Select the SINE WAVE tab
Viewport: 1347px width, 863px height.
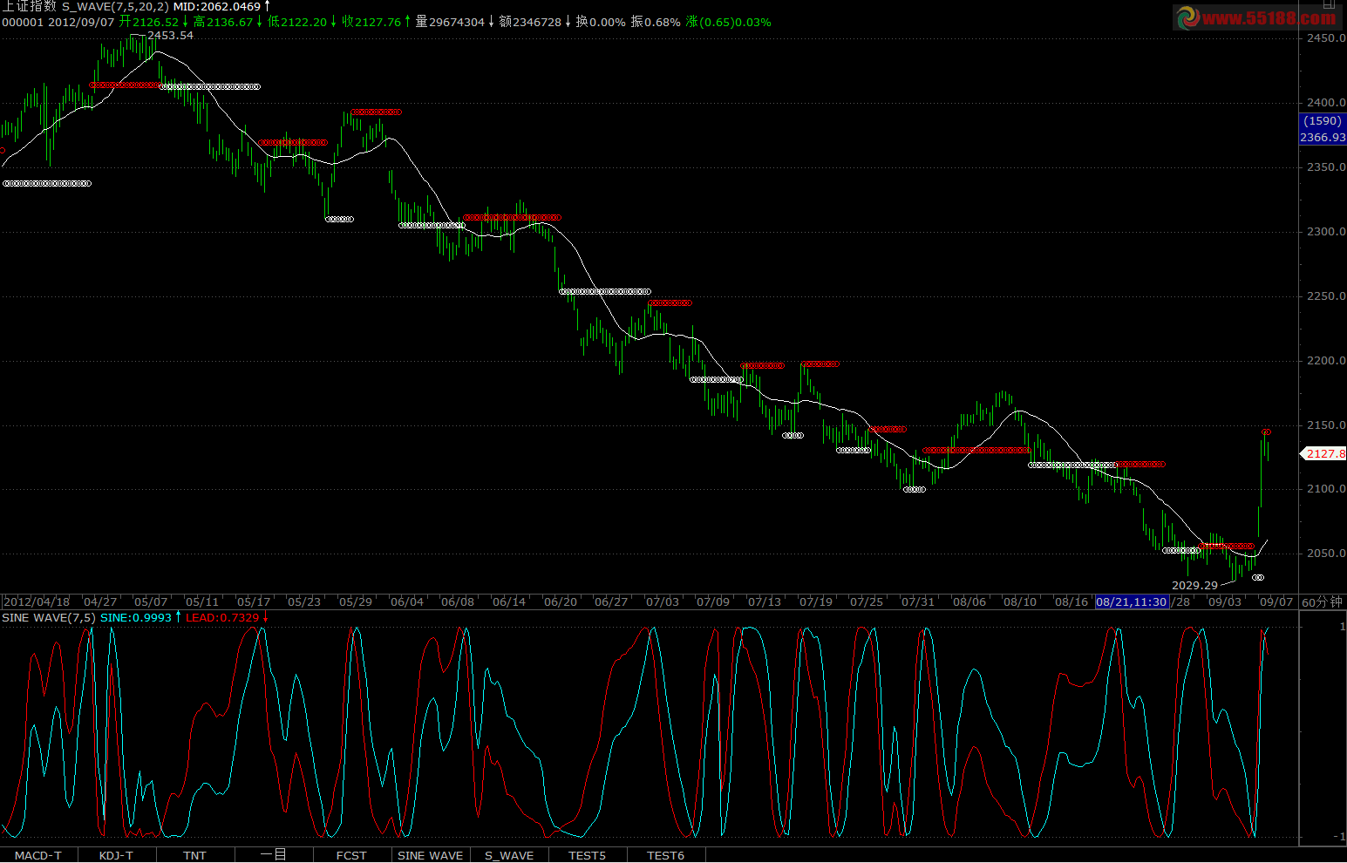(x=430, y=855)
